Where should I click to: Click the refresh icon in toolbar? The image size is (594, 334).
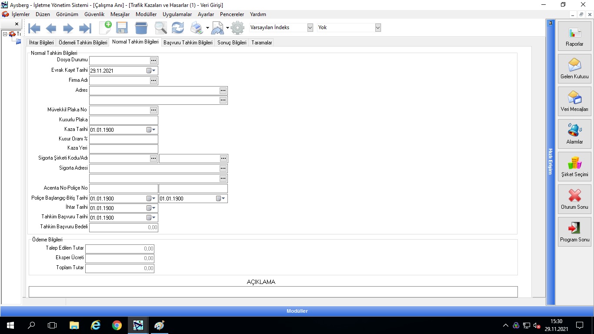tap(177, 28)
